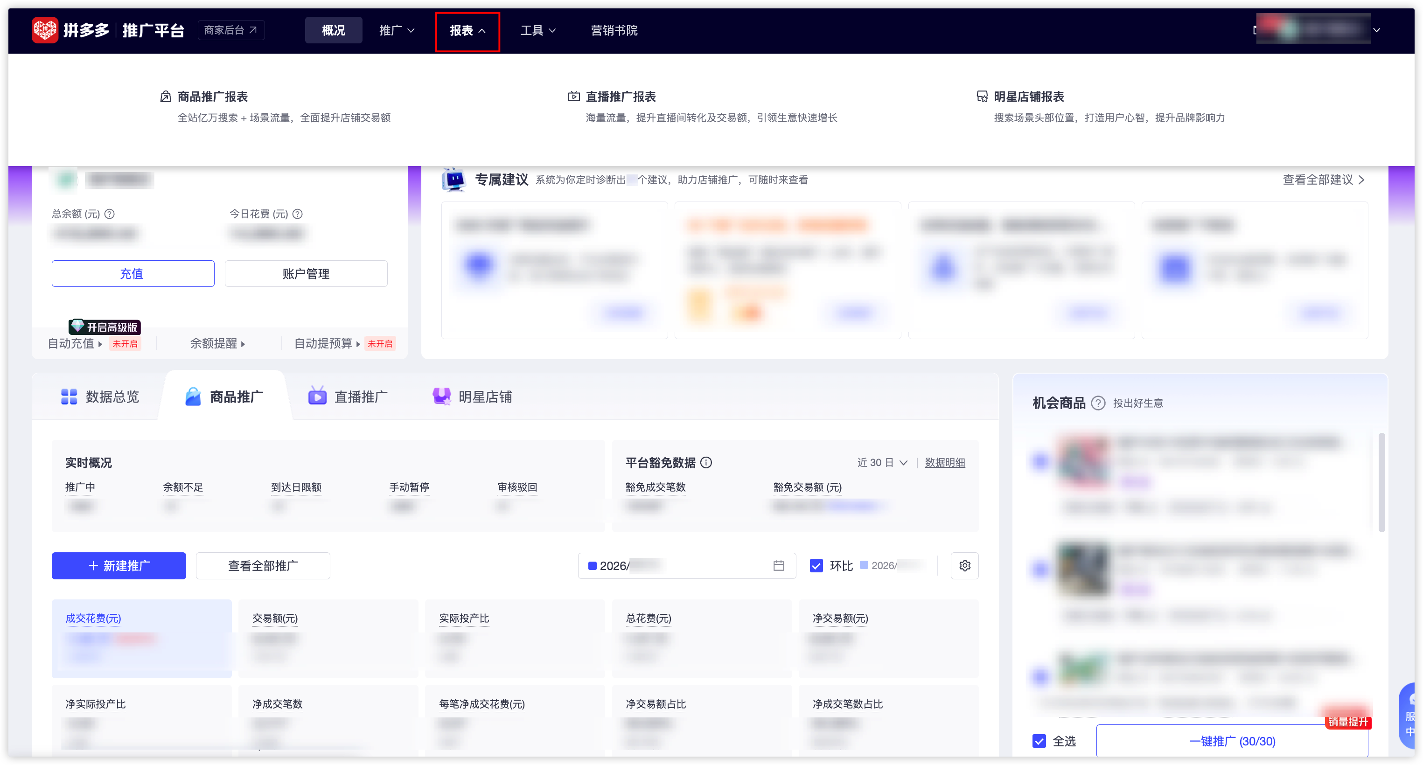Expand 自动充值 settings arrow
1423x765 pixels.
click(x=100, y=344)
